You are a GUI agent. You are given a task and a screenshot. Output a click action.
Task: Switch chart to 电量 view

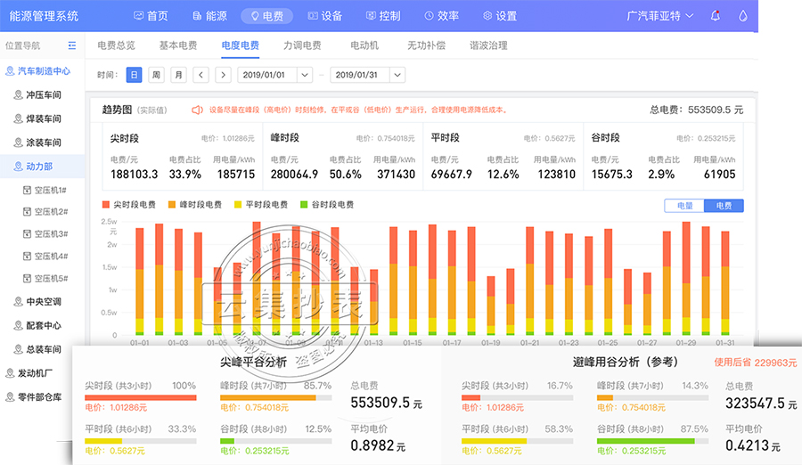pos(684,206)
